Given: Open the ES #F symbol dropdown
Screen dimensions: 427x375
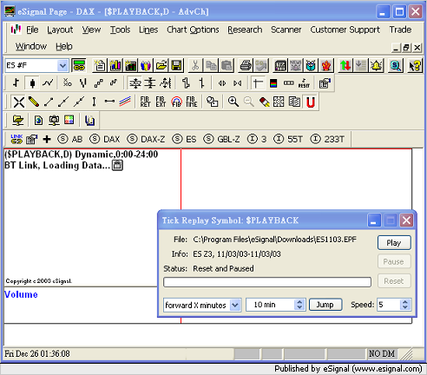Looking at the screenshot, I should [x=62, y=66].
